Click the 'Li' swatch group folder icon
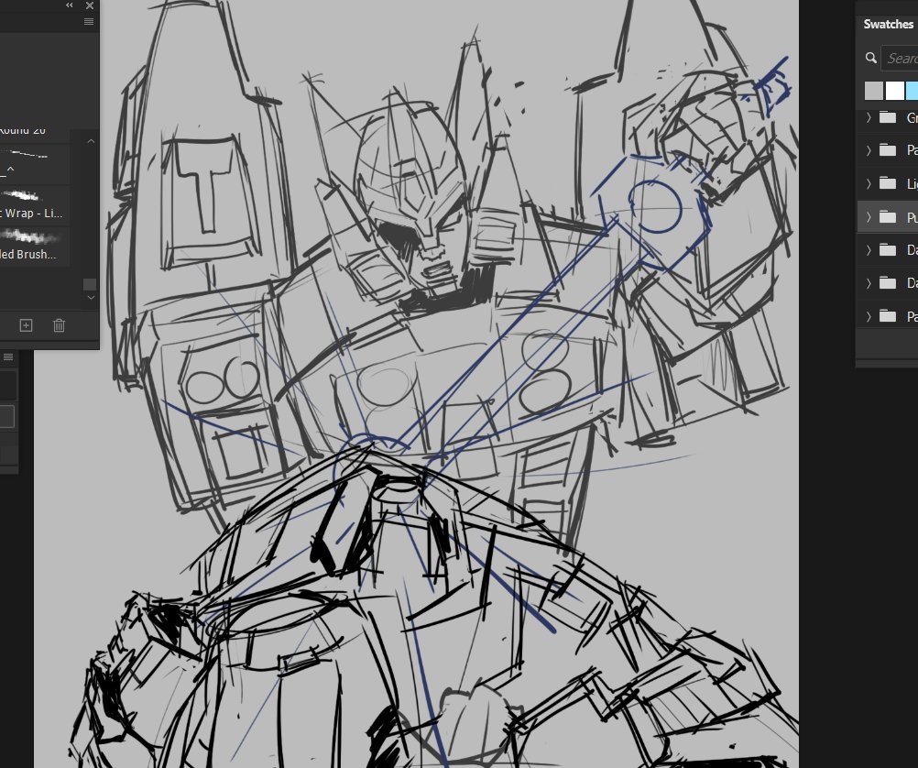 (x=888, y=184)
